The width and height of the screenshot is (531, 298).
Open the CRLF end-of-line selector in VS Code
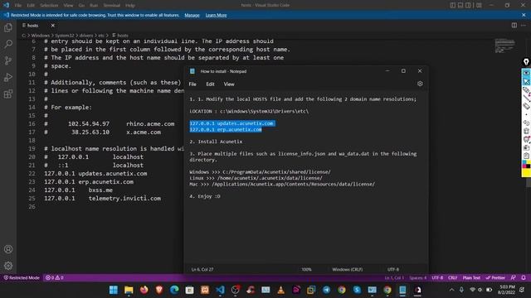pyautogui.click(x=452, y=278)
